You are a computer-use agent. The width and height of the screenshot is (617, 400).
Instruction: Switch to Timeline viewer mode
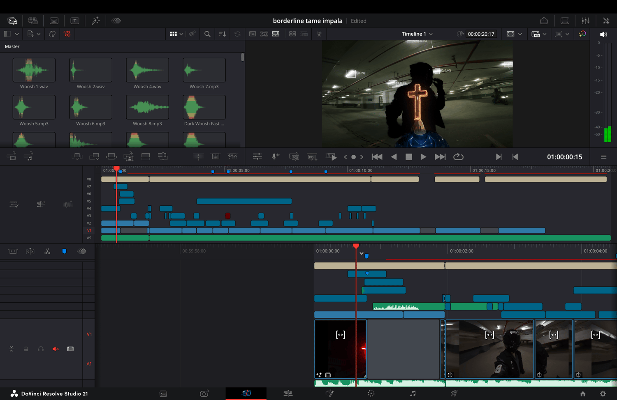coord(276,34)
